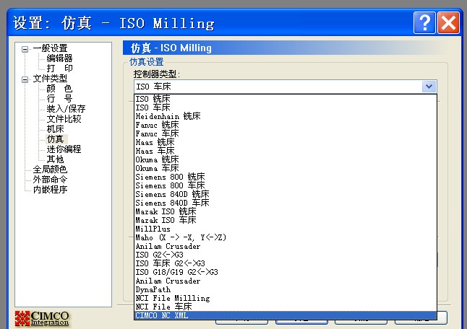This screenshot has height=329, width=467.
Task: Choose Okuma 车床 controller
Action: pyautogui.click(x=286, y=168)
